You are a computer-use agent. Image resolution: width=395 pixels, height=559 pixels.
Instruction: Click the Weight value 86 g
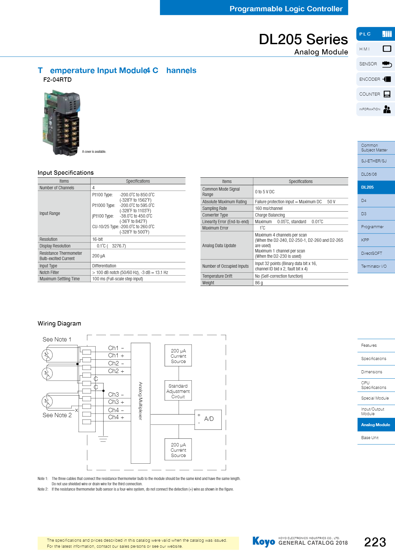pyautogui.click(x=259, y=283)
